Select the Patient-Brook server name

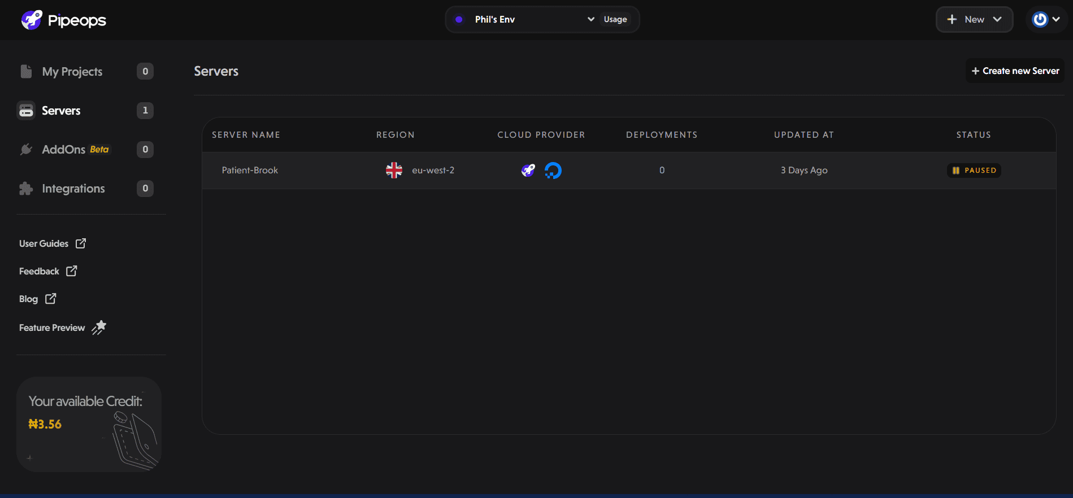(250, 170)
